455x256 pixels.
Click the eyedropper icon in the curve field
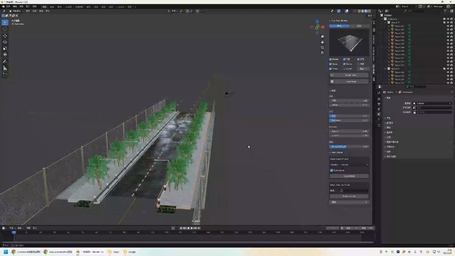pyautogui.click(x=341, y=190)
